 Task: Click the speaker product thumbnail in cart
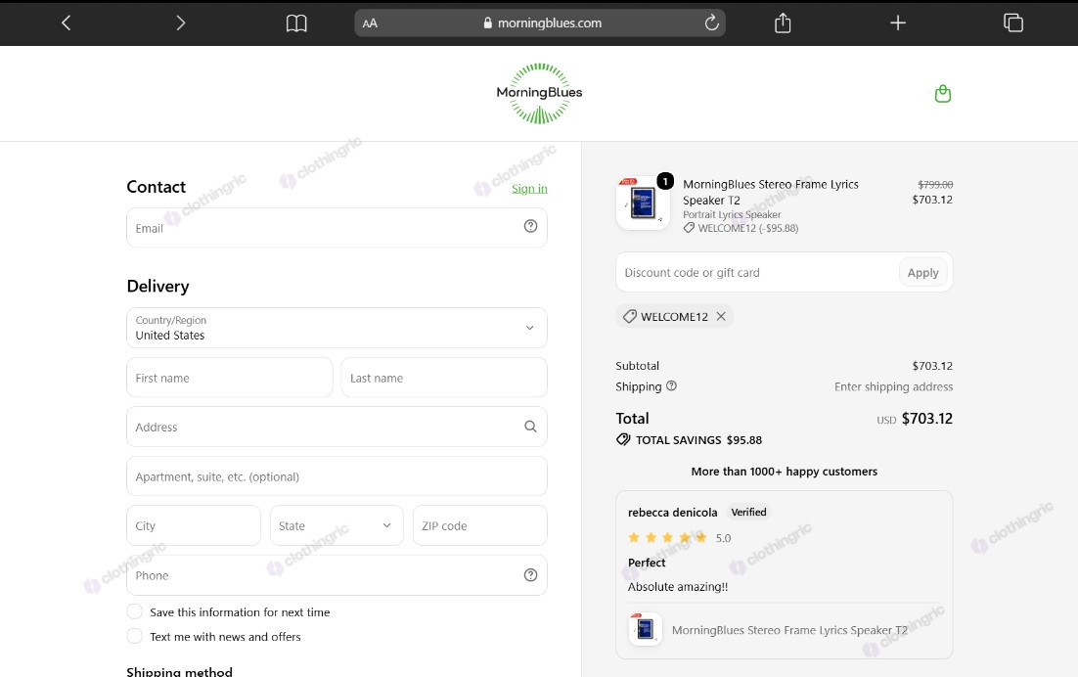[x=643, y=203]
